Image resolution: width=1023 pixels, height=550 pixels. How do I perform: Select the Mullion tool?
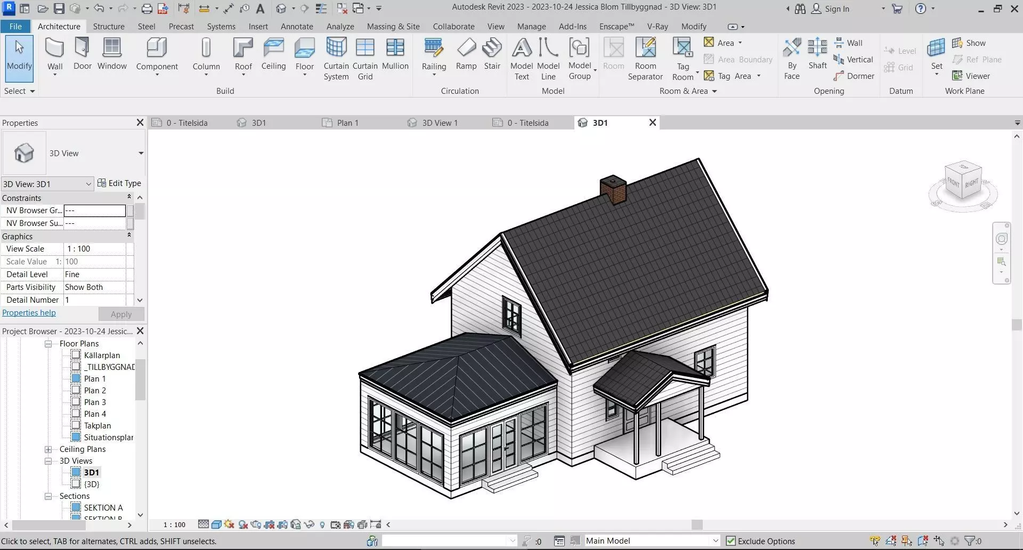pos(395,54)
